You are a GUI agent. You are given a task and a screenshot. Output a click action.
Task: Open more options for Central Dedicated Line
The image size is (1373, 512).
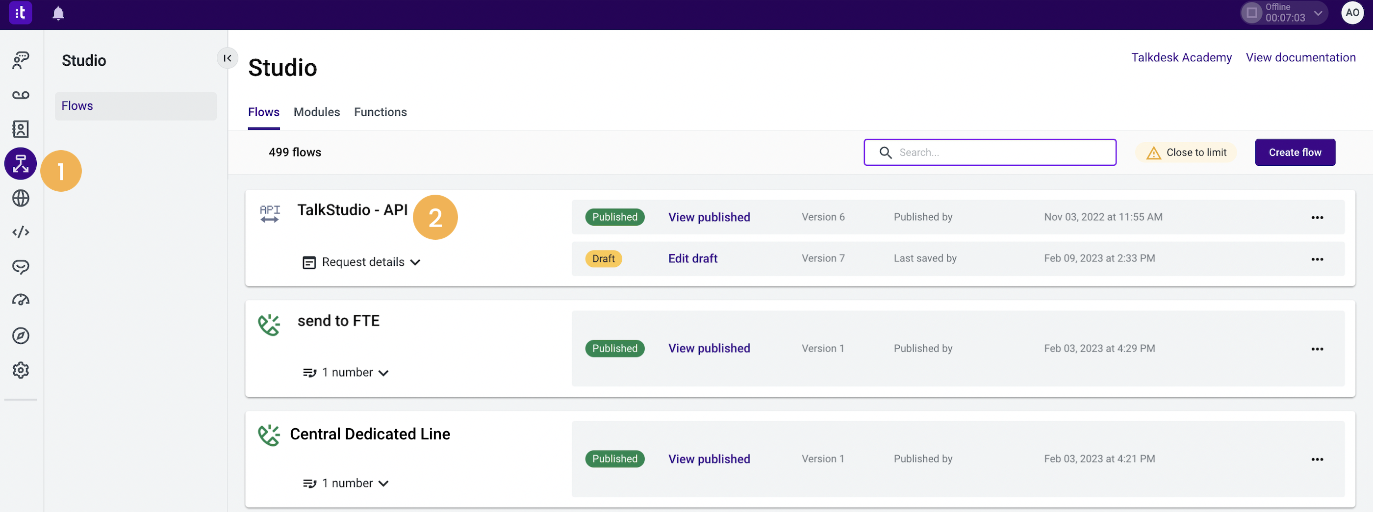[1317, 459]
